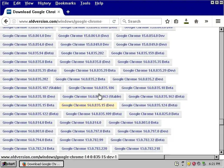Click the vertical scrollbar thumb

tap(221, 122)
